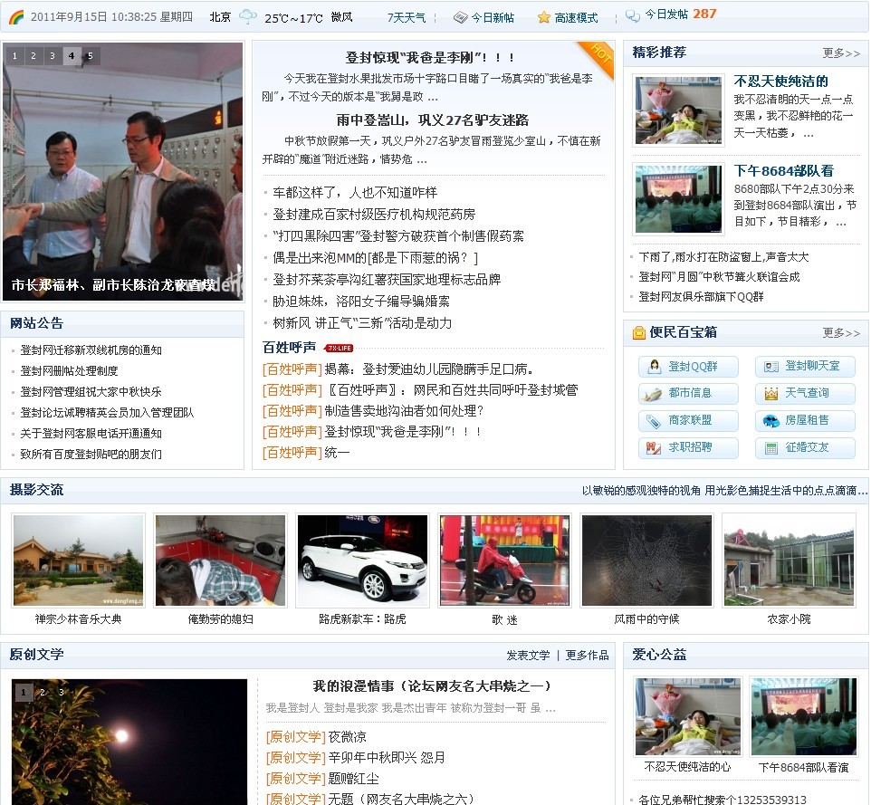This screenshot has height=805, width=871.
Task: Open 不忍天使纯洁的 recommended article title
Action: click(781, 81)
